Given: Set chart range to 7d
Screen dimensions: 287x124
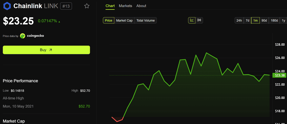Looking at the screenshot, I should click(248, 20).
